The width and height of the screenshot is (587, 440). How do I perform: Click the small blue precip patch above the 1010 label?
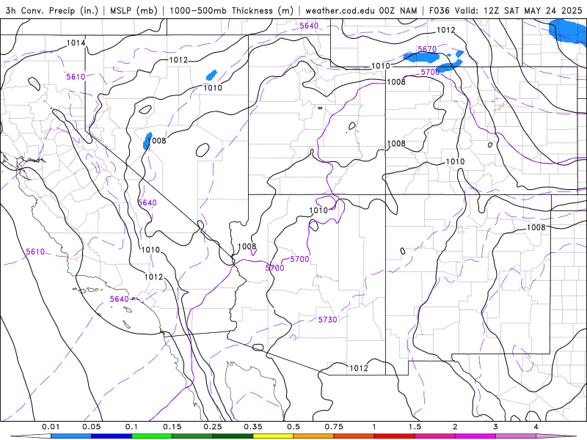[211, 75]
